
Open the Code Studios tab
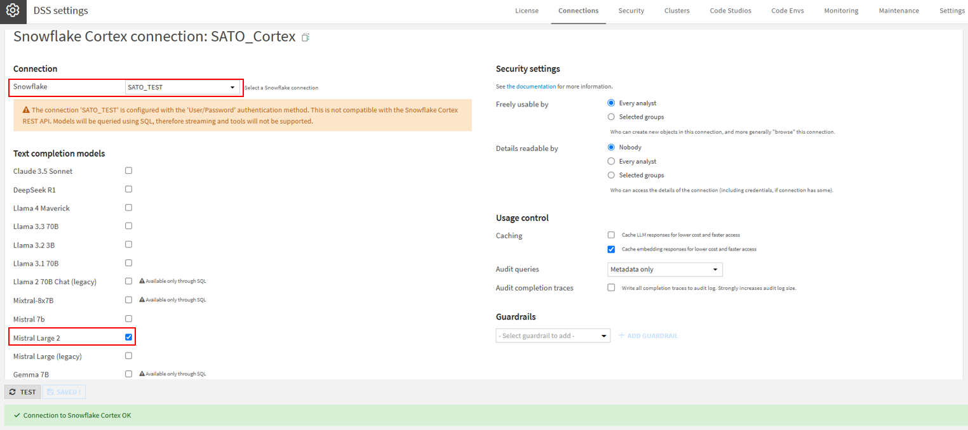click(x=730, y=11)
